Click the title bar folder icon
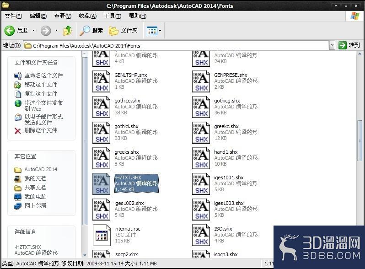 coord(5,5)
